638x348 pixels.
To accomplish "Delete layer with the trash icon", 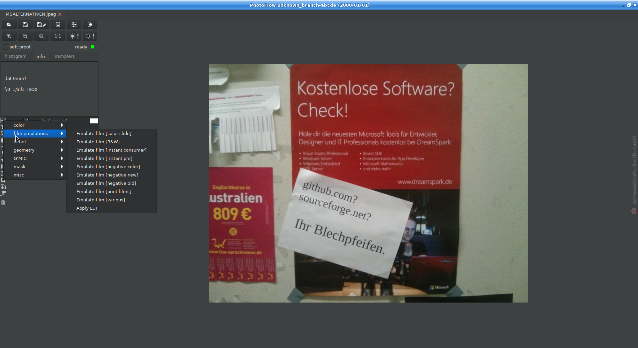I will coord(3,202).
